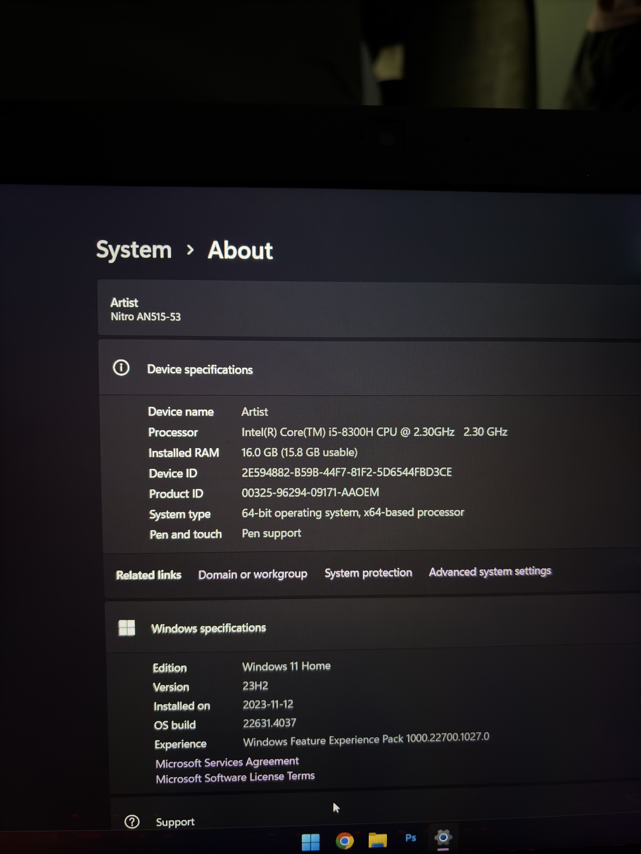Click the version value 23H2
Screen dimensions: 641x854
[255, 686]
